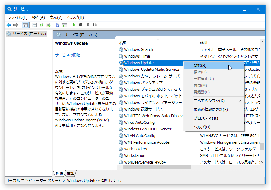Click the gear icon beside Windows Update
The image size is (271, 190).
[x=121, y=63]
